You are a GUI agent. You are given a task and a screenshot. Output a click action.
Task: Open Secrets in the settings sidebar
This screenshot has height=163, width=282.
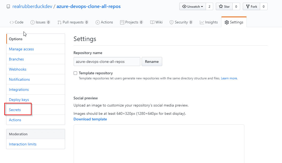[35, 110]
